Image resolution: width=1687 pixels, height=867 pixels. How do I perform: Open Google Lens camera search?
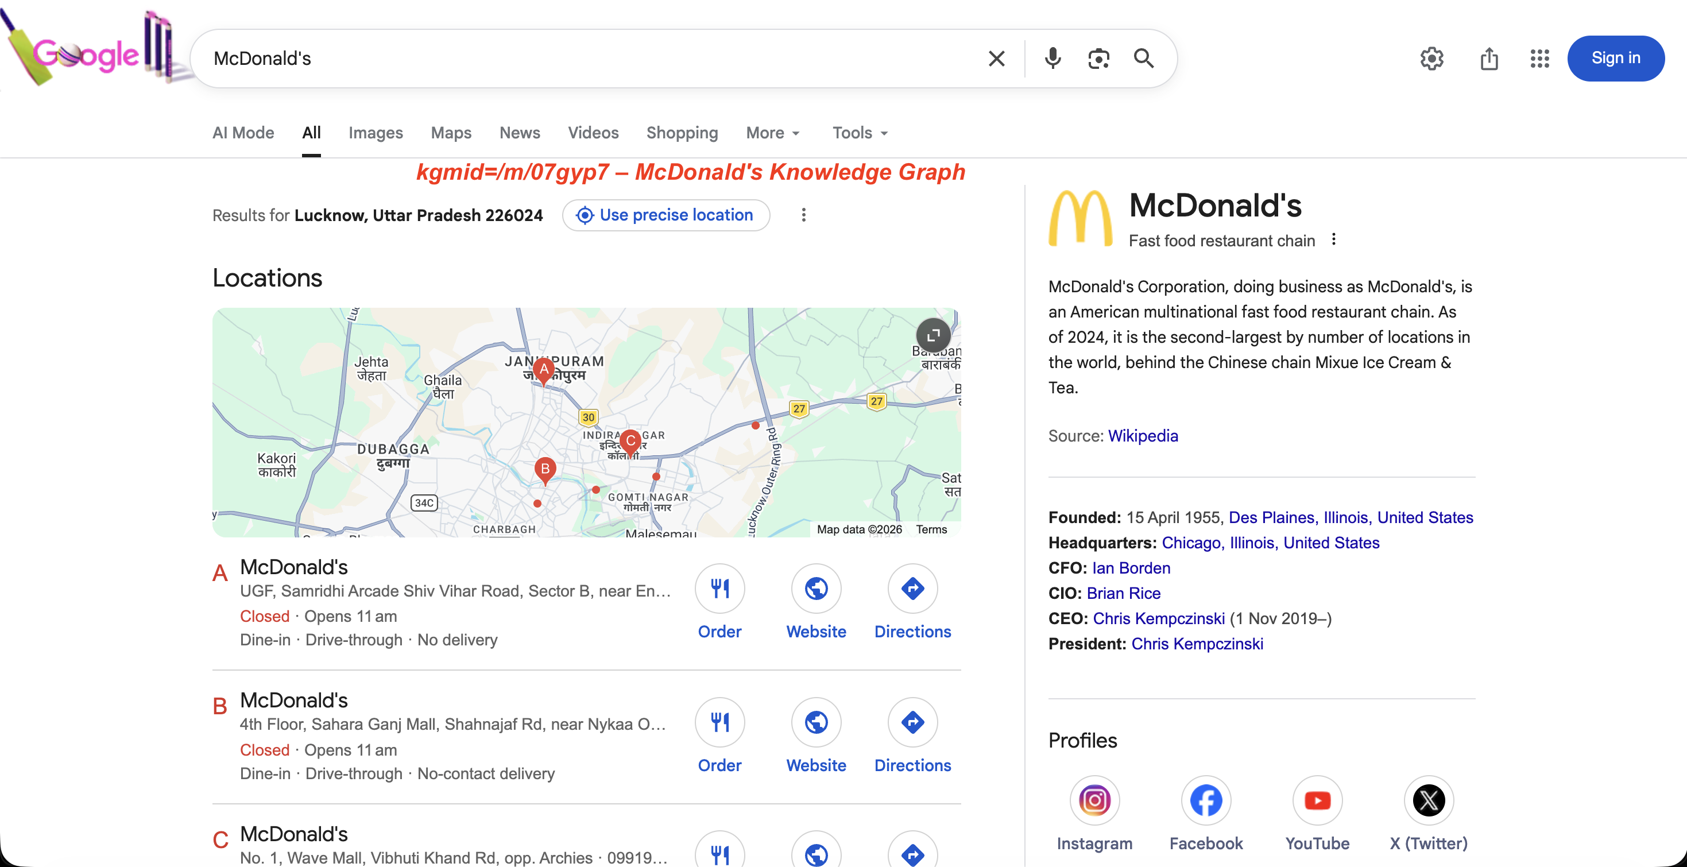coord(1098,59)
